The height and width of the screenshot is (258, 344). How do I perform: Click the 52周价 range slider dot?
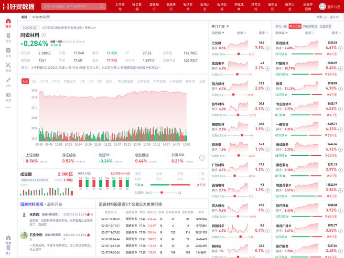pyautogui.click(x=161, y=193)
